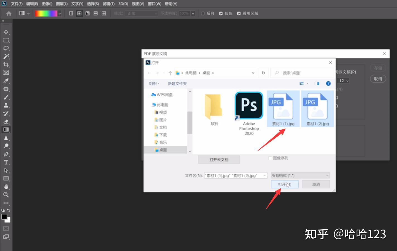Select the Rectangular Marquee tool
The height and width of the screenshot is (251, 397).
tap(6, 40)
